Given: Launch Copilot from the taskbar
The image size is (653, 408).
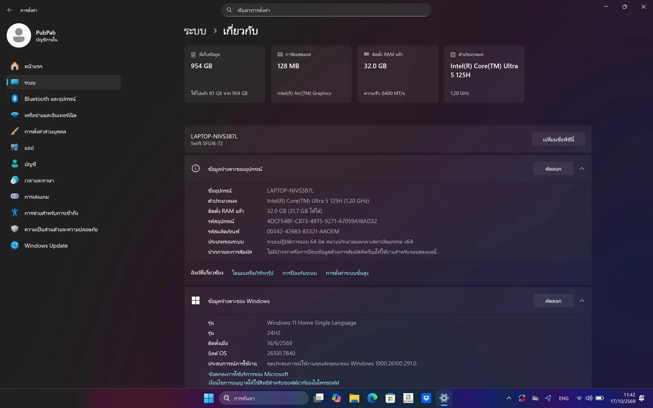Looking at the screenshot, I should pos(336,398).
